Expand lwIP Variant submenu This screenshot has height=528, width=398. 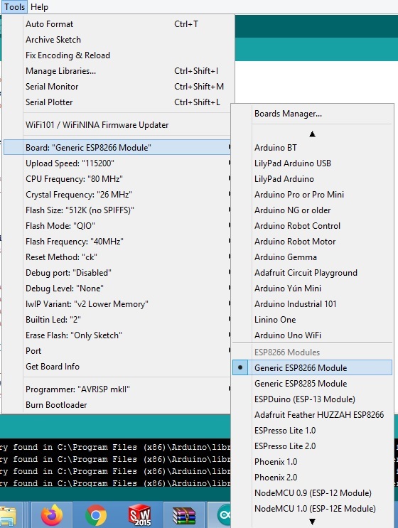pyautogui.click(x=117, y=304)
